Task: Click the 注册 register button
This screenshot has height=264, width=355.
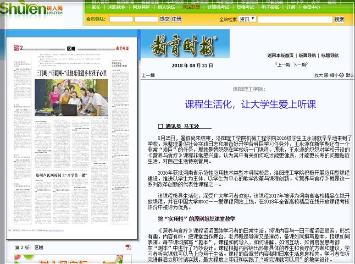Action: [177, 19]
